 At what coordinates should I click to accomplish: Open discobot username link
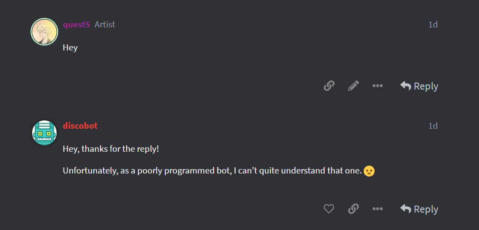point(80,126)
